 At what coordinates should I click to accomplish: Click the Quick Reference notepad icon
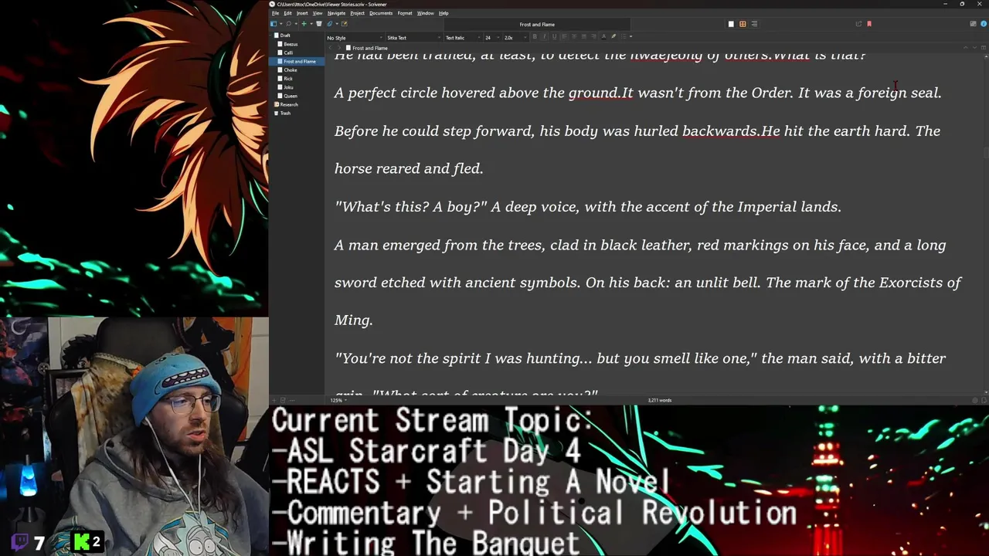click(x=344, y=24)
